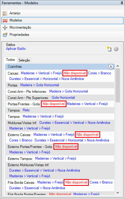Pick Duratex Vertical Noce Amêndoa under Externo Molduras/Vistas Inf

(x=45, y=170)
